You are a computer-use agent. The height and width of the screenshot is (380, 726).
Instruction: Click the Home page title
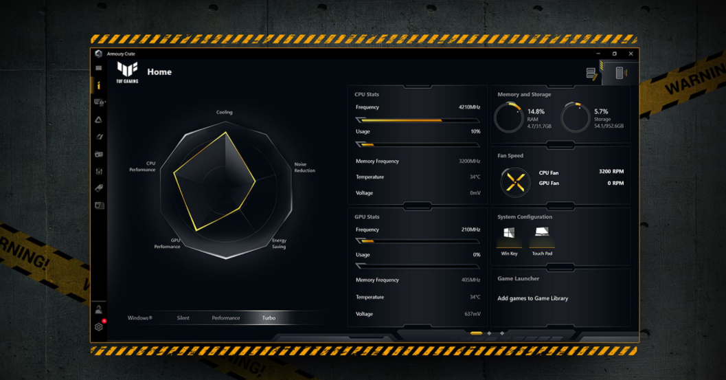click(x=159, y=72)
